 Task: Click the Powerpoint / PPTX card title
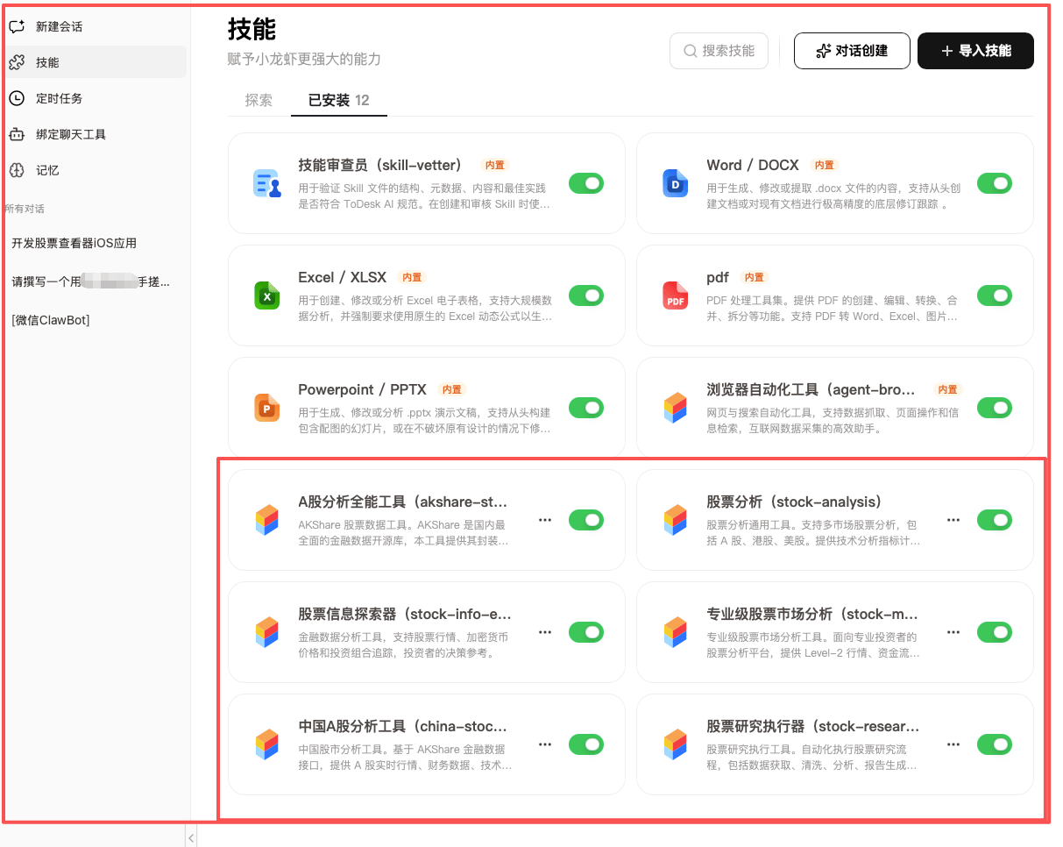[x=363, y=389]
